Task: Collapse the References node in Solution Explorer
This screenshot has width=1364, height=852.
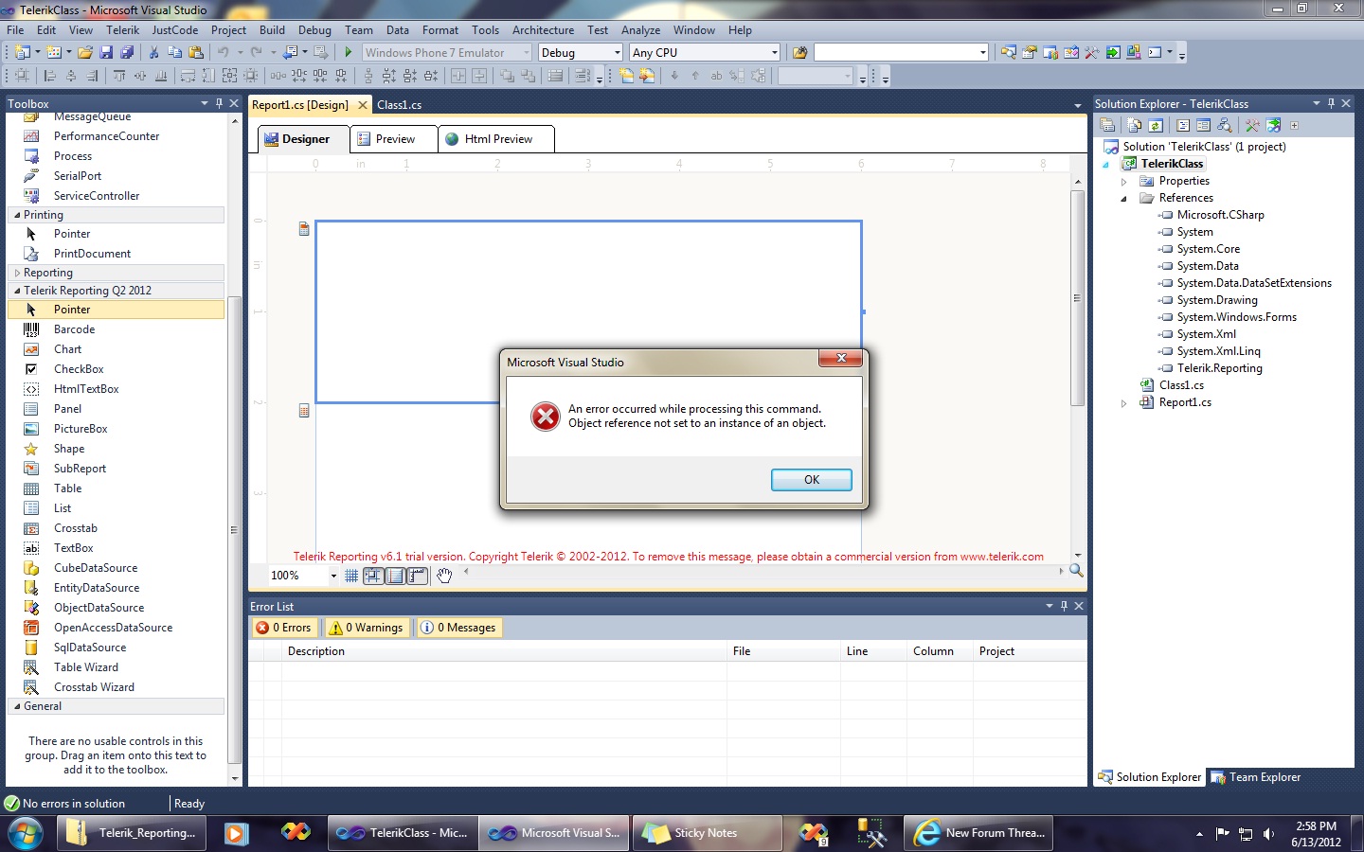Action: point(1124,198)
